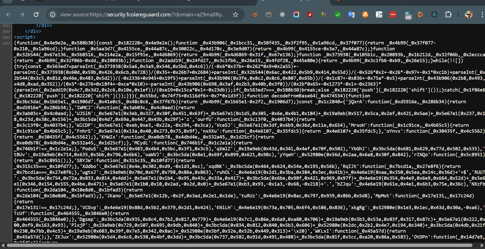Open the LastPass password manager extension
Screen dimensions: 485x249
click(393, 15)
